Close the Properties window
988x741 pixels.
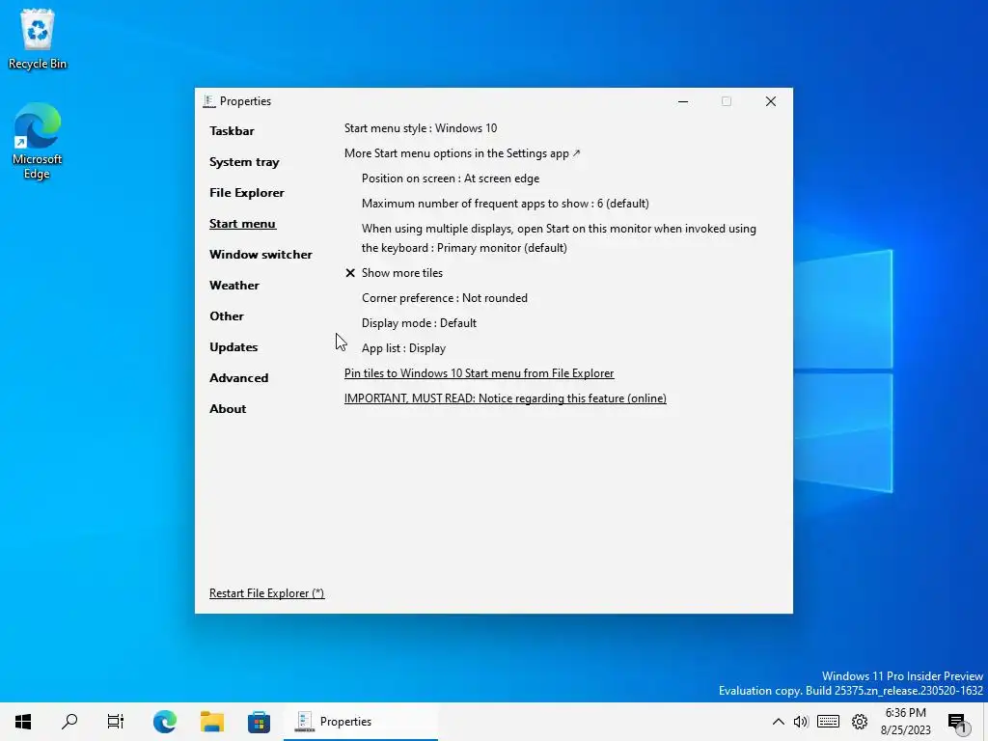770,101
